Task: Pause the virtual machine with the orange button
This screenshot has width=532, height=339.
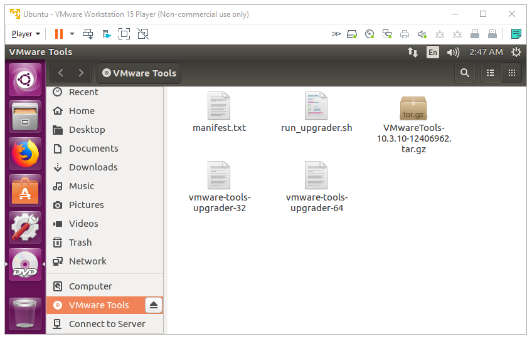Action: coord(59,34)
